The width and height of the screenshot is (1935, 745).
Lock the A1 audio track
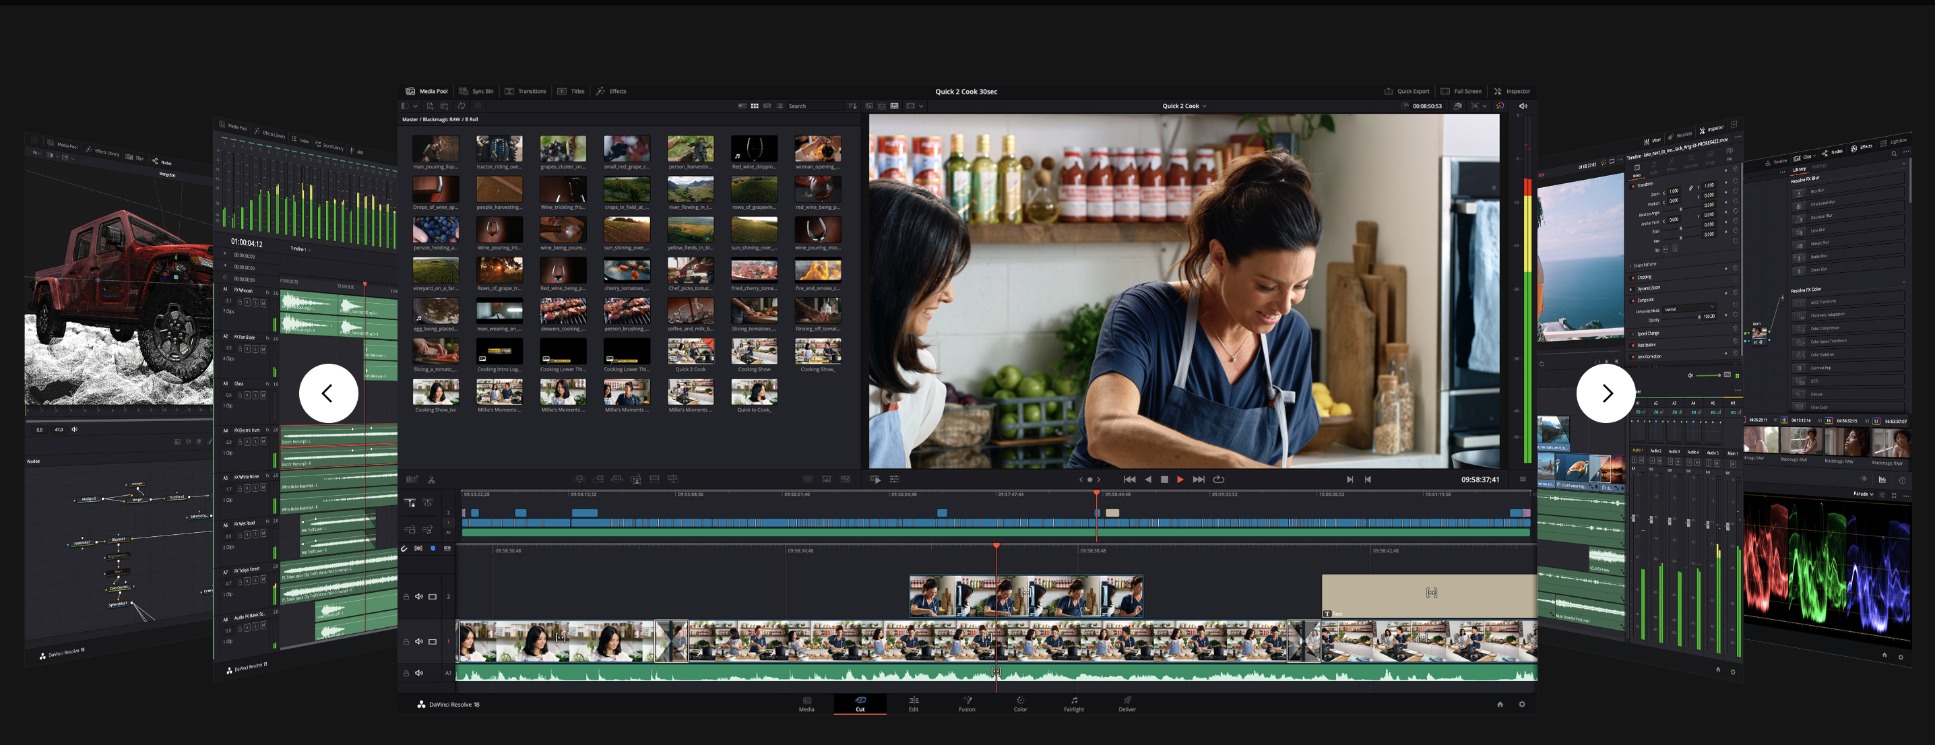pos(406,674)
